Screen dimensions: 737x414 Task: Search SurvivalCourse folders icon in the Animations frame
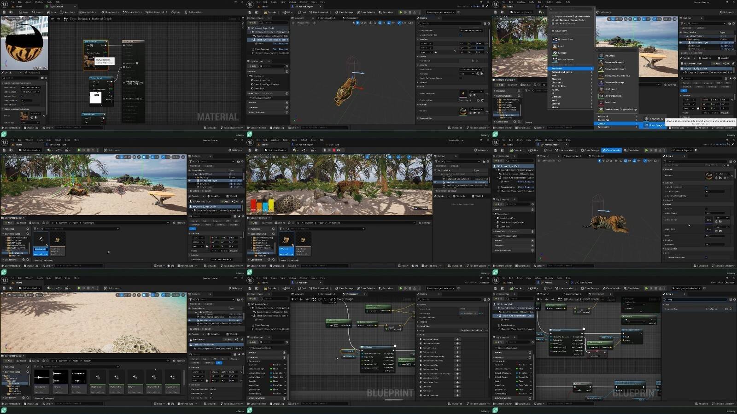coord(28,234)
